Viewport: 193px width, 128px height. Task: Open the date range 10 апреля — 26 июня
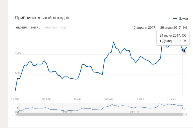click(156, 27)
